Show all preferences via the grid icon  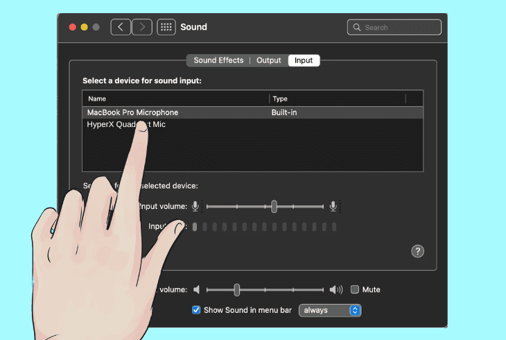[166, 27]
